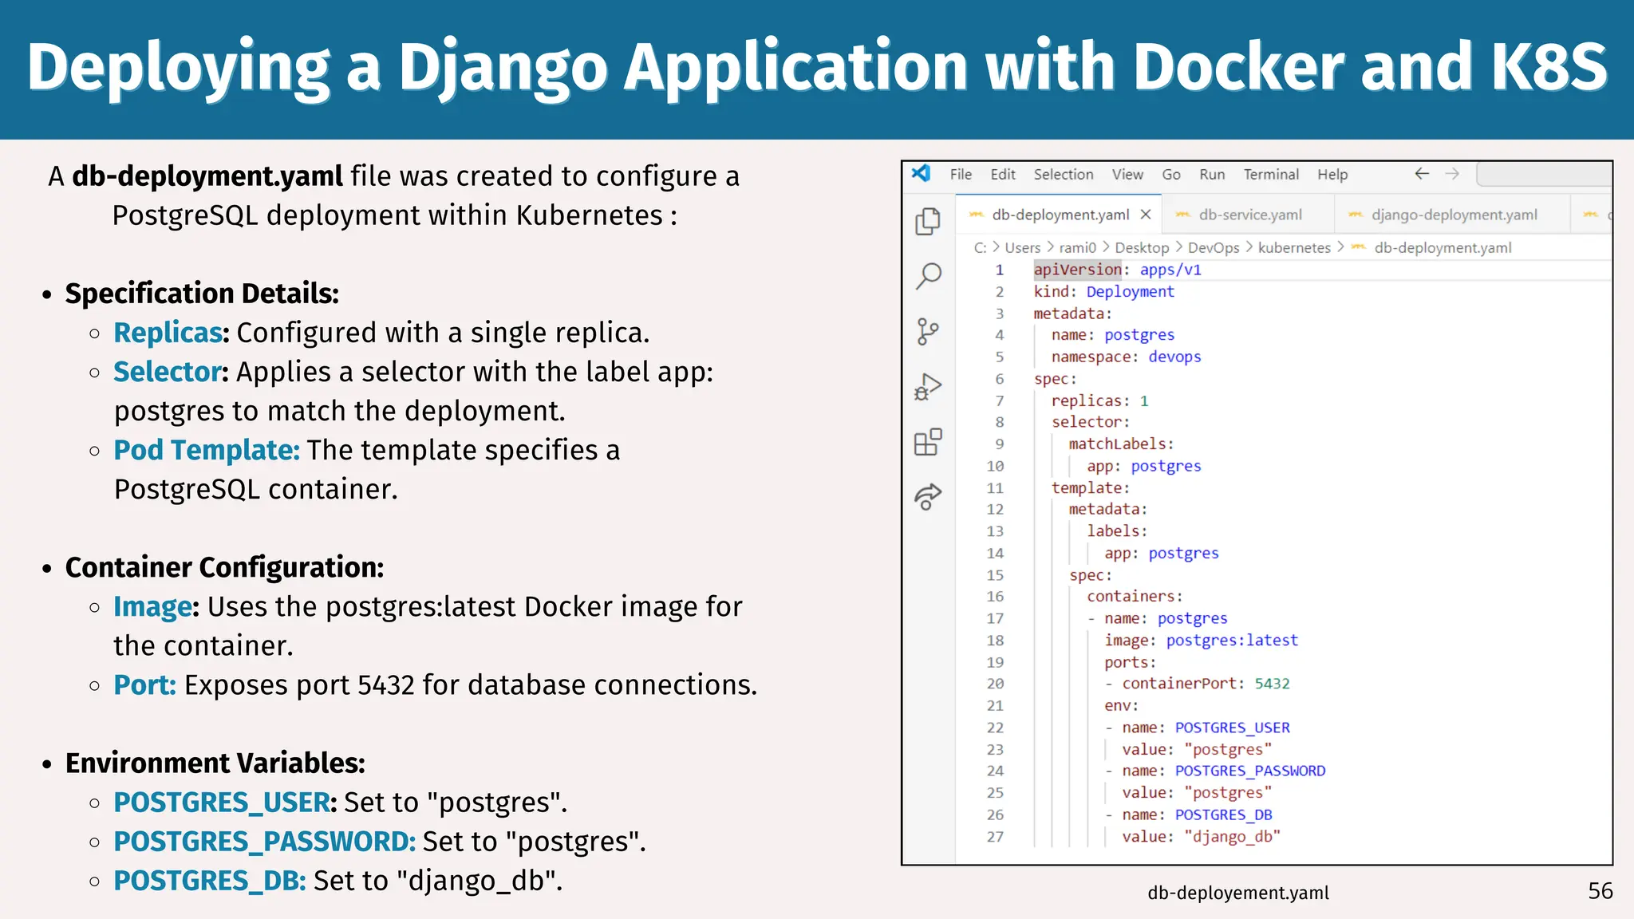Viewport: 1634px width, 919px height.
Task: Open the Extensions blocks icon
Action: click(x=928, y=441)
